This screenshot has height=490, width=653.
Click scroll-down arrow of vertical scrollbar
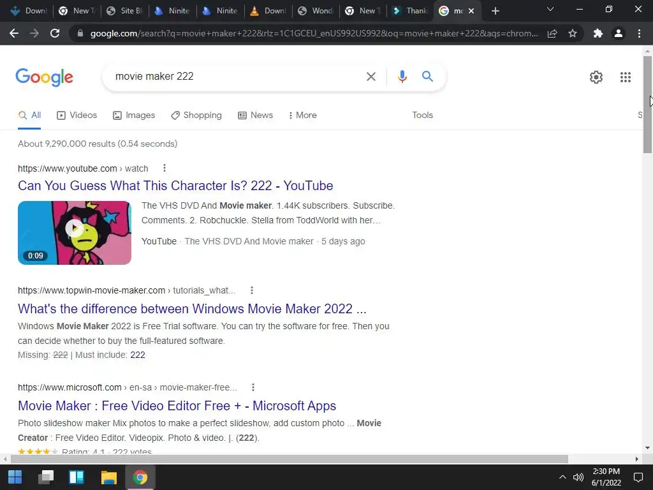click(647, 448)
